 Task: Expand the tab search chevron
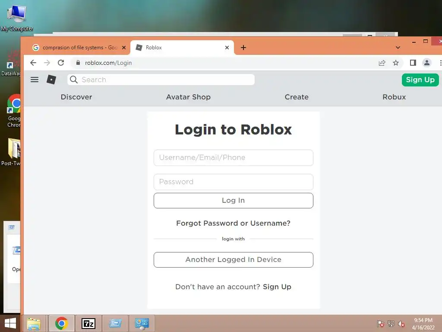[x=398, y=48]
